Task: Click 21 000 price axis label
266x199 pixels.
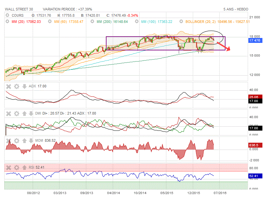Action: click(x=255, y=17)
